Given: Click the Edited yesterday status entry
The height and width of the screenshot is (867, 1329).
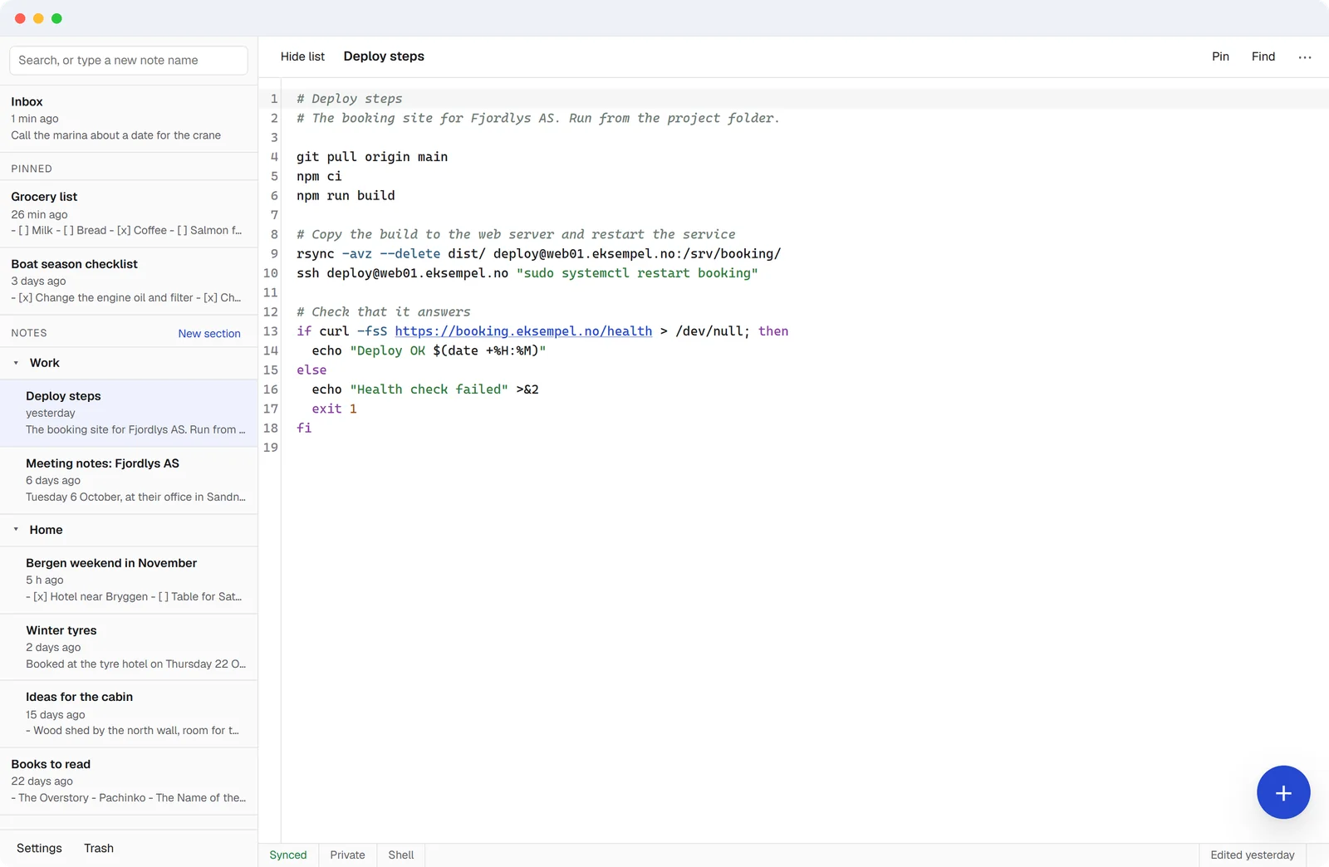Looking at the screenshot, I should tap(1252, 855).
